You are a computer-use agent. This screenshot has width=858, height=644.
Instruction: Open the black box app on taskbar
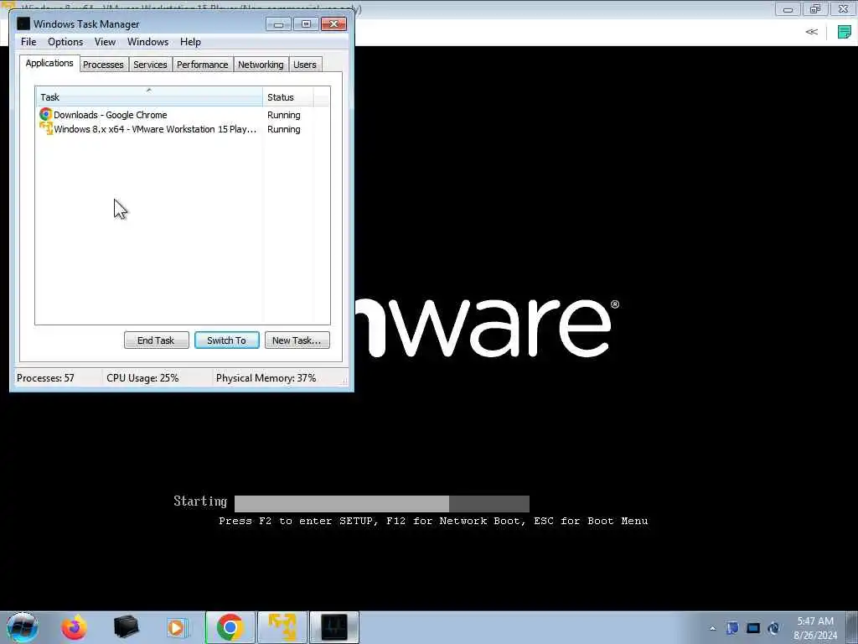[126, 627]
